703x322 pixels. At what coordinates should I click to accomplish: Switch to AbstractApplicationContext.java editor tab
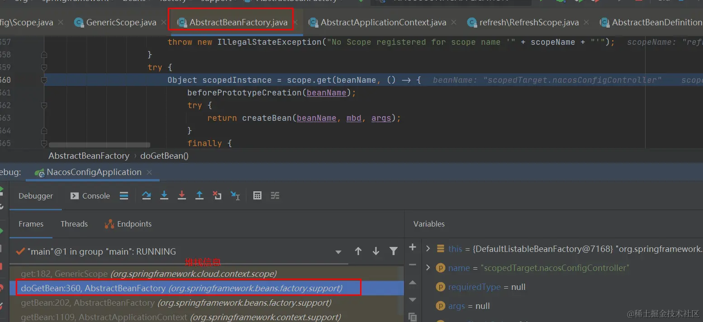pyautogui.click(x=383, y=22)
